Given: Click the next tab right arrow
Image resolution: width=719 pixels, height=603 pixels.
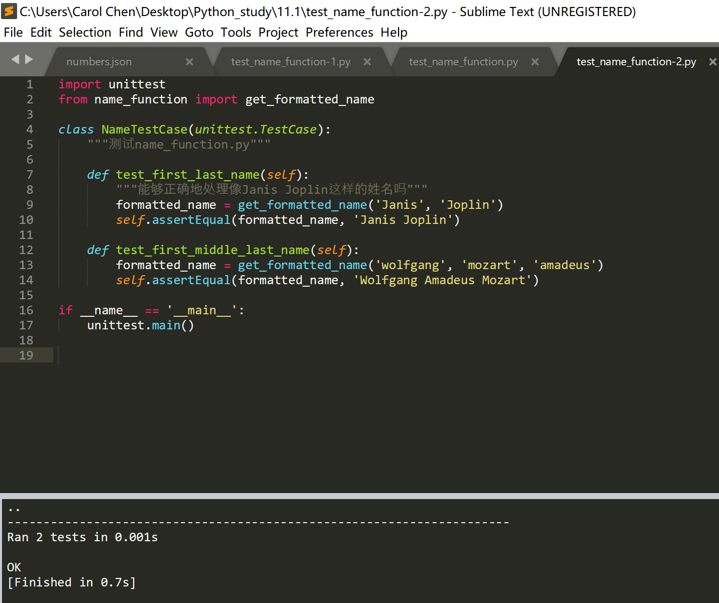Looking at the screenshot, I should point(29,59).
